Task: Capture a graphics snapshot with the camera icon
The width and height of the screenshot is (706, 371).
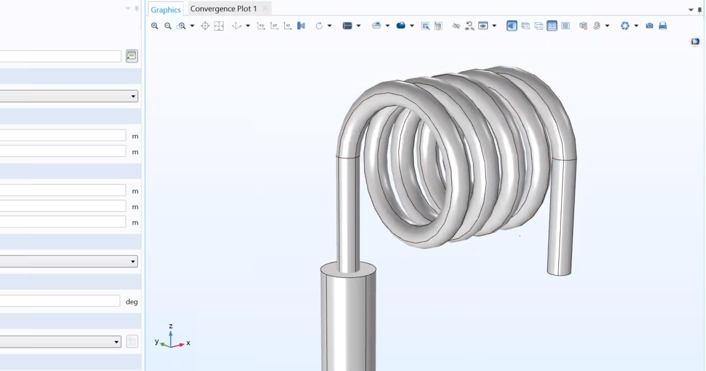Action: (650, 26)
